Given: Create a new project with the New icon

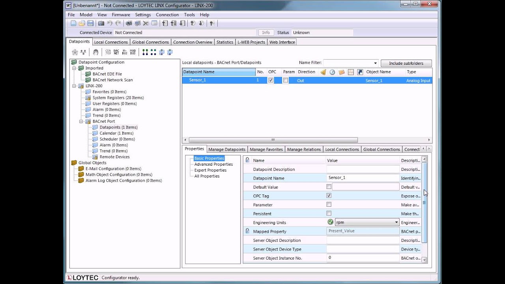Looking at the screenshot, I should click(x=73, y=23).
